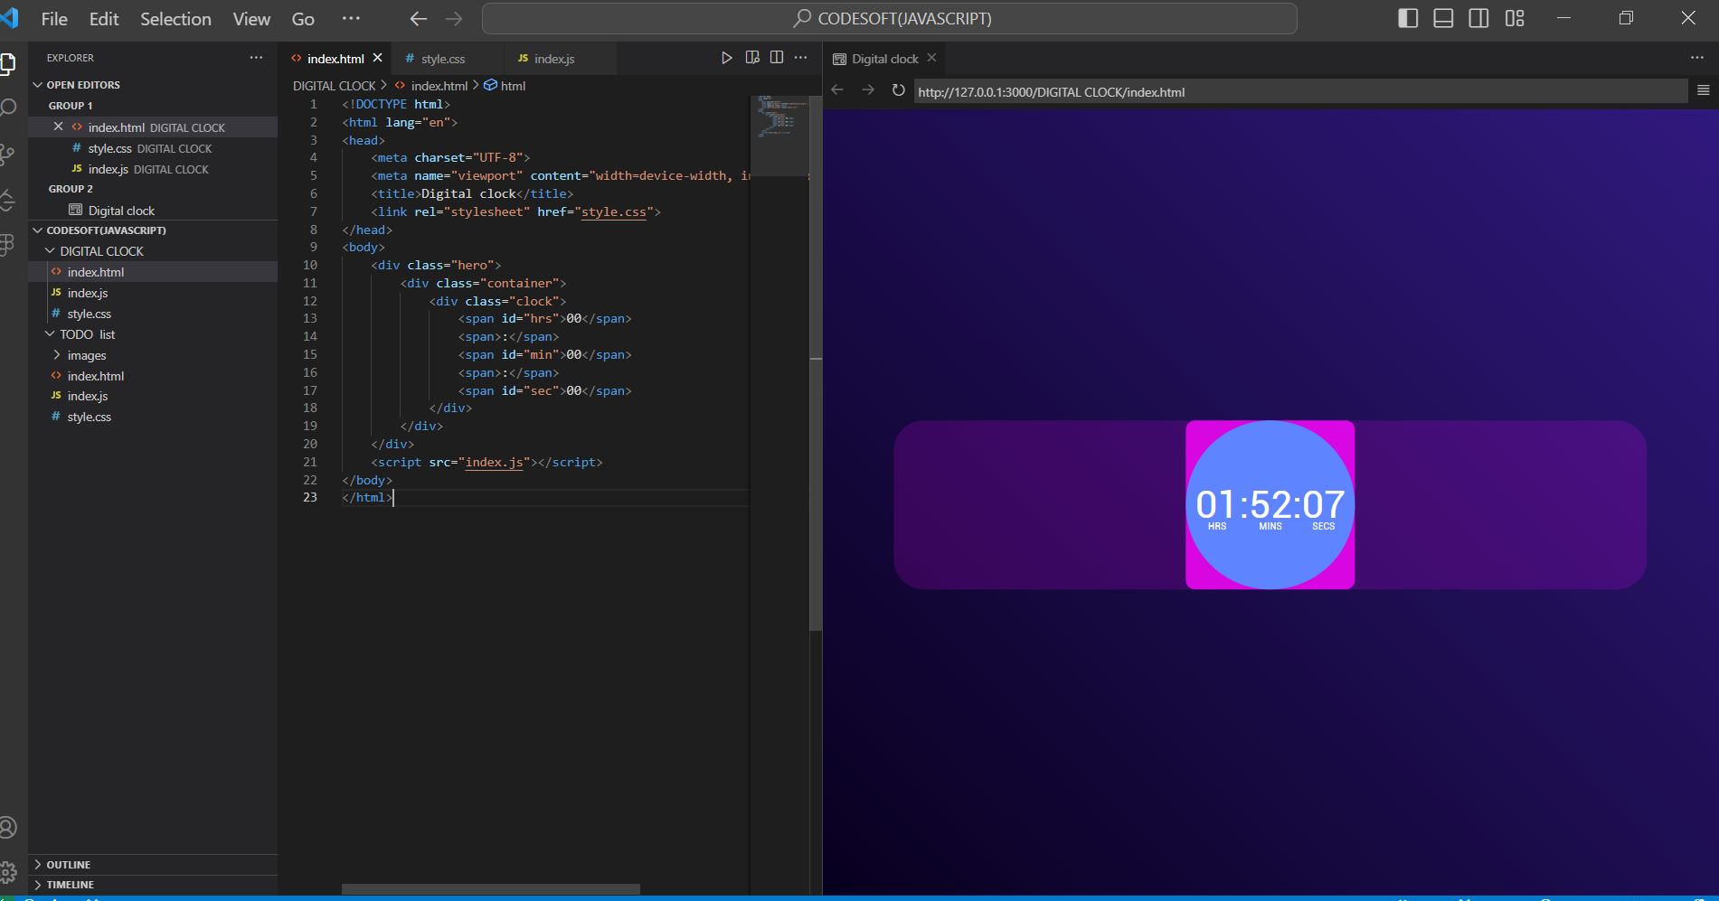Open the Explorer view in activity bar

pos(8,63)
